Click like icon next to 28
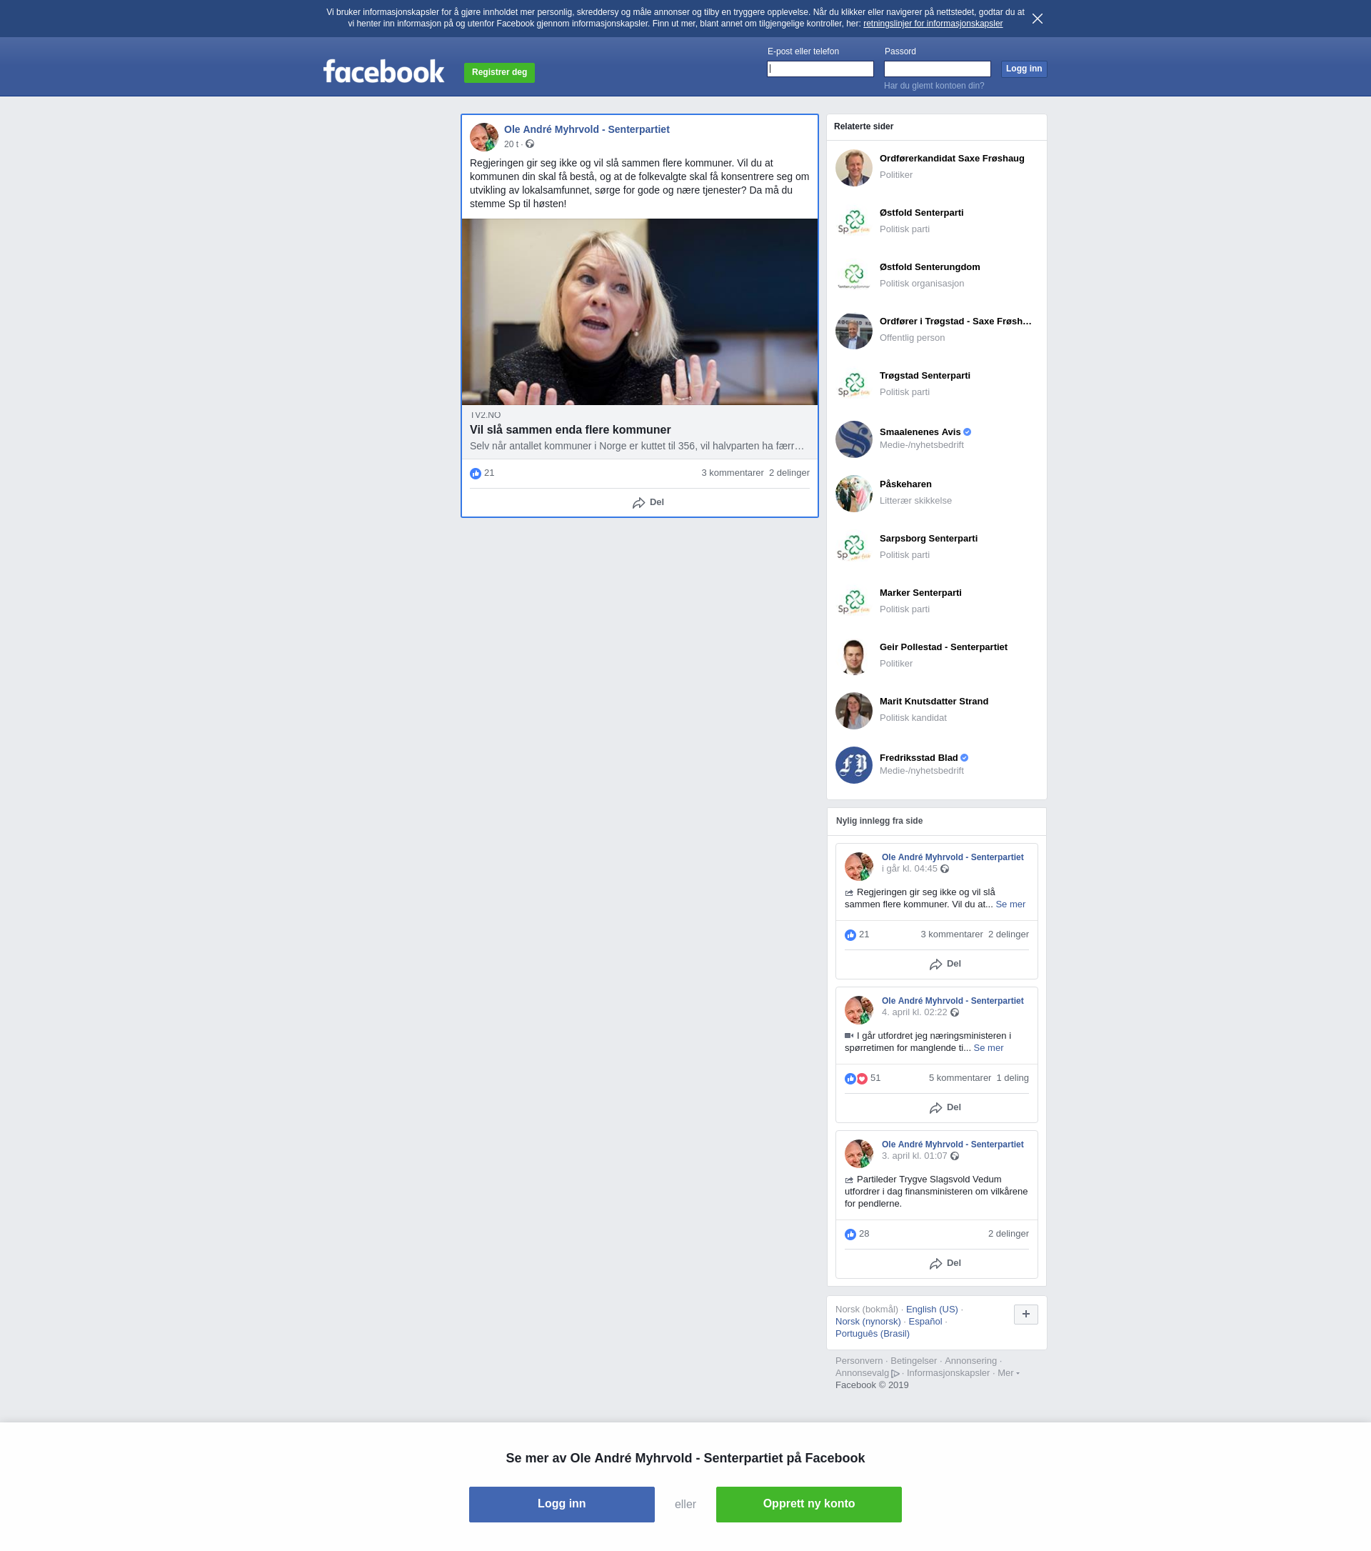The height and width of the screenshot is (1551, 1371). tap(850, 1235)
